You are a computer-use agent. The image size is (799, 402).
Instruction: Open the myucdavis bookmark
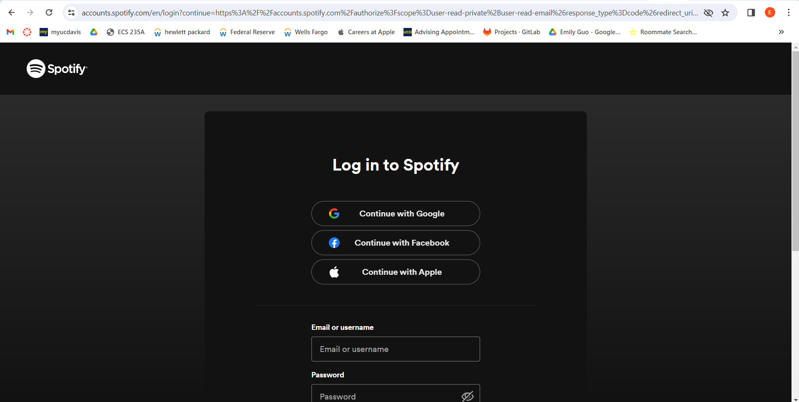[60, 32]
